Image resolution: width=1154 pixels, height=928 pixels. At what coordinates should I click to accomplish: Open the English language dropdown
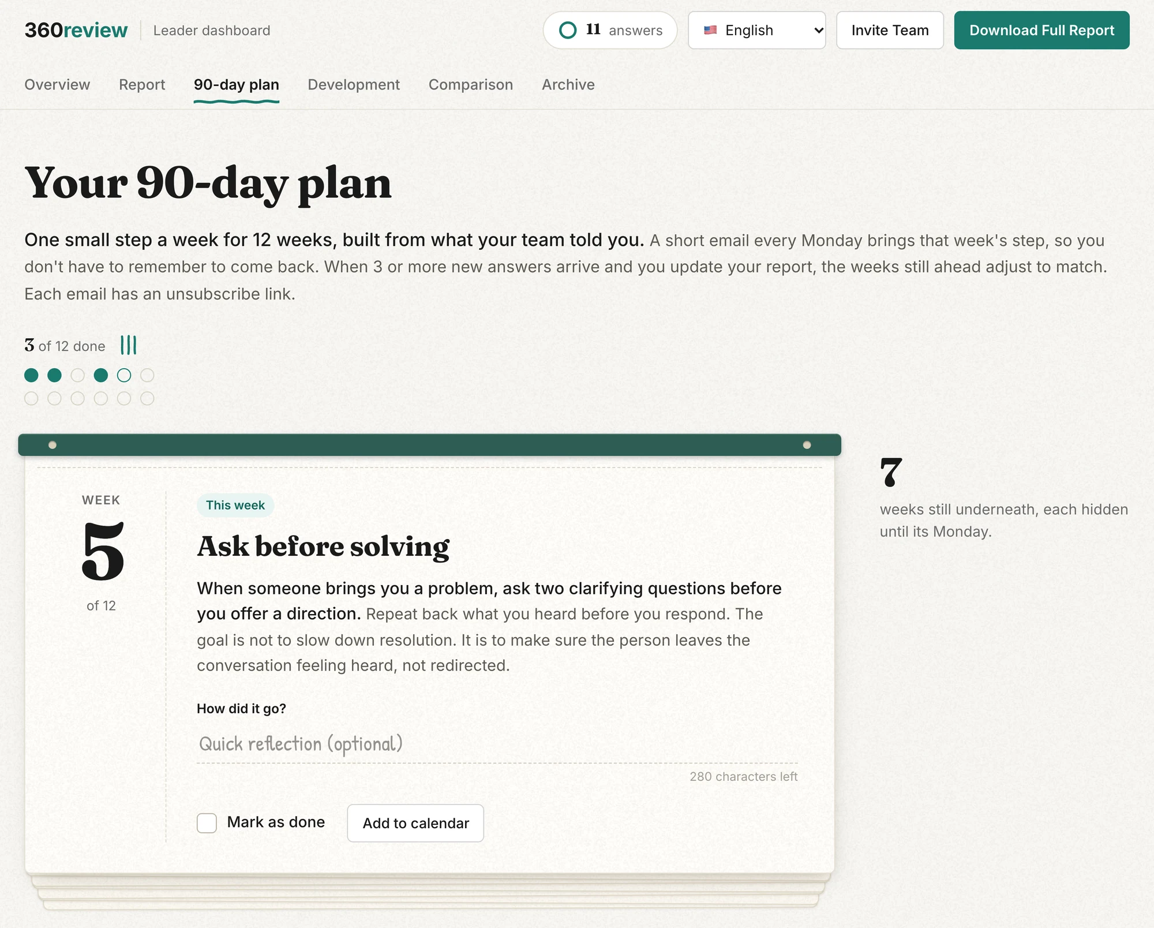click(756, 30)
